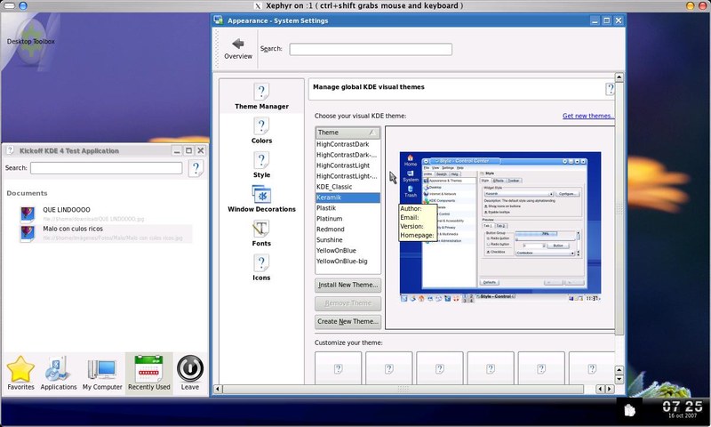The height and width of the screenshot is (427, 711).
Task: Click the horizontal scrollbar left arrow
Action: click(218, 389)
